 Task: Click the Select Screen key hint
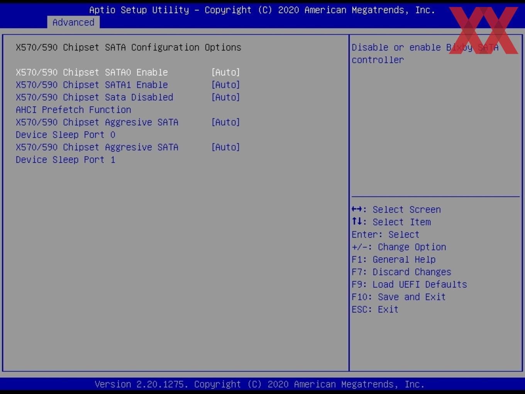point(396,209)
